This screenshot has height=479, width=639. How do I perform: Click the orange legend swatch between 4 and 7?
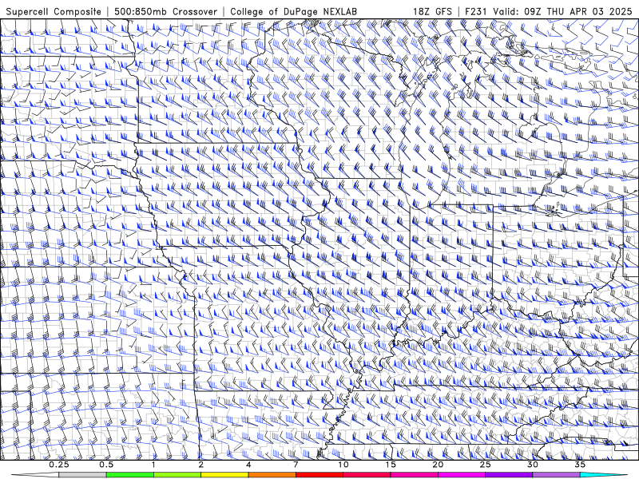[x=272, y=475]
